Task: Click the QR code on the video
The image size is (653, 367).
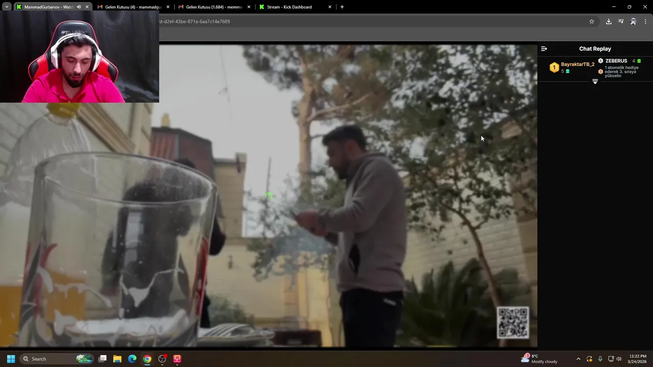Action: point(513,322)
